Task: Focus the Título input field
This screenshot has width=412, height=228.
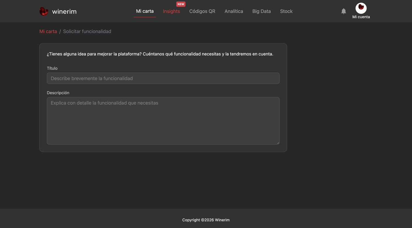Action: (163, 78)
